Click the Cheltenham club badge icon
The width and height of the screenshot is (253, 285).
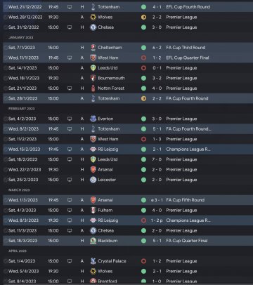[x=93, y=48]
